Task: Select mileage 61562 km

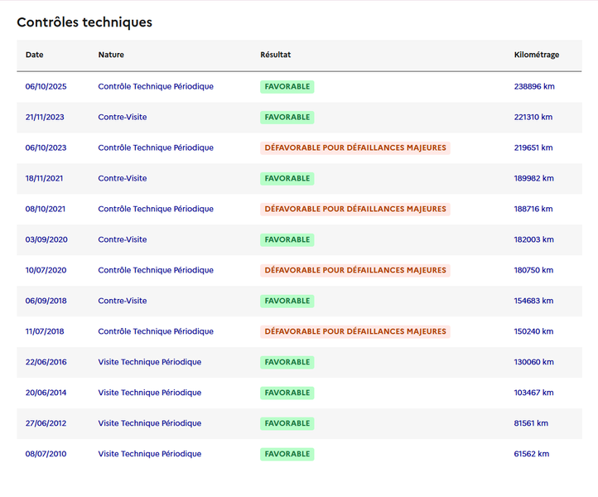Action: (532, 454)
